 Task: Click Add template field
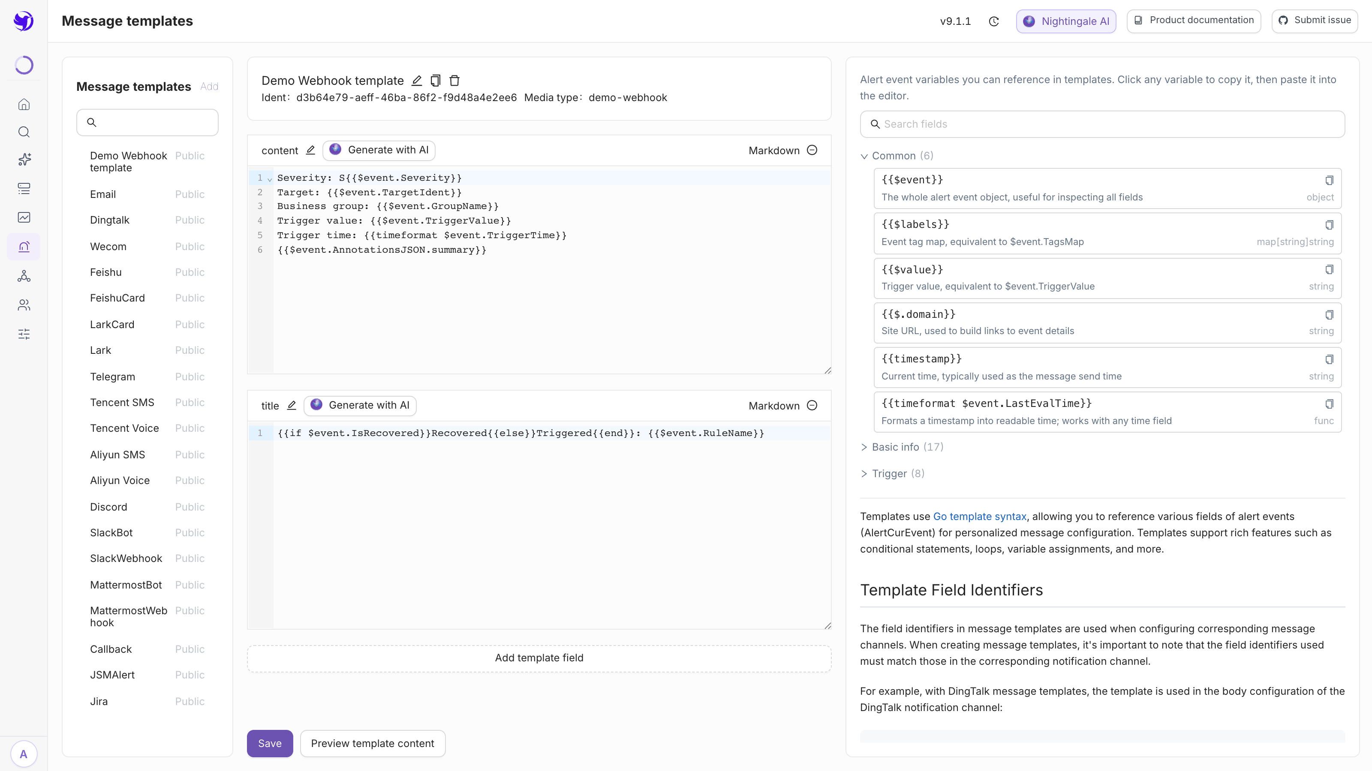coord(539,658)
